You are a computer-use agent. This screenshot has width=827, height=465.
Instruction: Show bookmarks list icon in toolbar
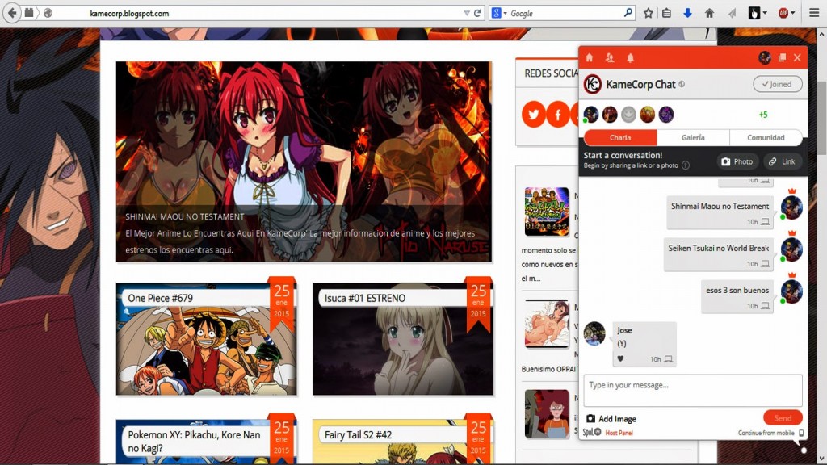(x=666, y=13)
